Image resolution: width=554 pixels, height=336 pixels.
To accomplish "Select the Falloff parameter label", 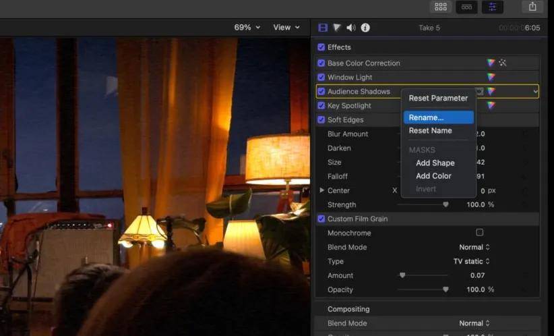I will [338, 177].
